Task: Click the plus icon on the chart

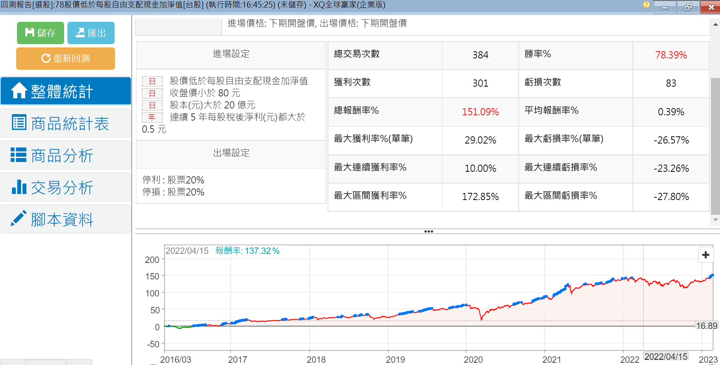Action: 706,255
